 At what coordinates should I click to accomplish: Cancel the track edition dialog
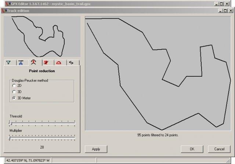click(x=219, y=149)
